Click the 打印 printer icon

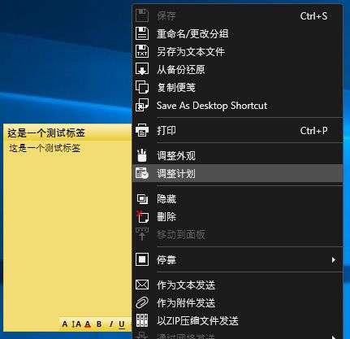(142, 130)
